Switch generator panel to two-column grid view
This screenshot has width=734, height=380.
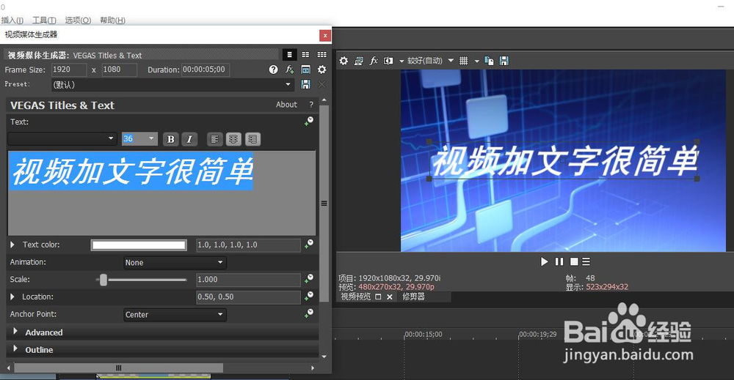click(305, 55)
